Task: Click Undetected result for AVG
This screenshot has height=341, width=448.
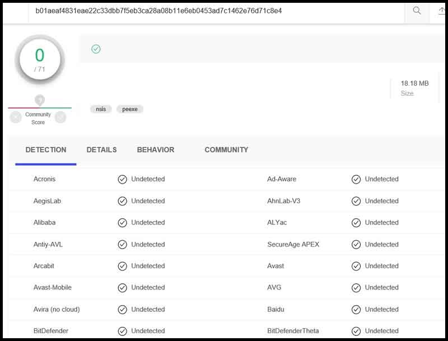Action: click(x=382, y=287)
